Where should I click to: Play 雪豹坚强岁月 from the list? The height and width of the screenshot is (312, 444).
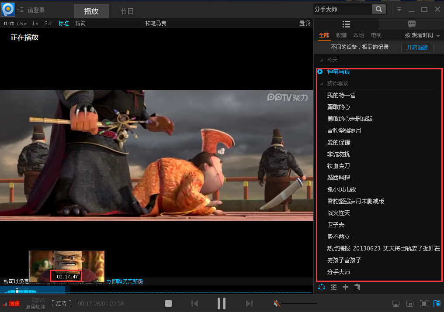[344, 130]
